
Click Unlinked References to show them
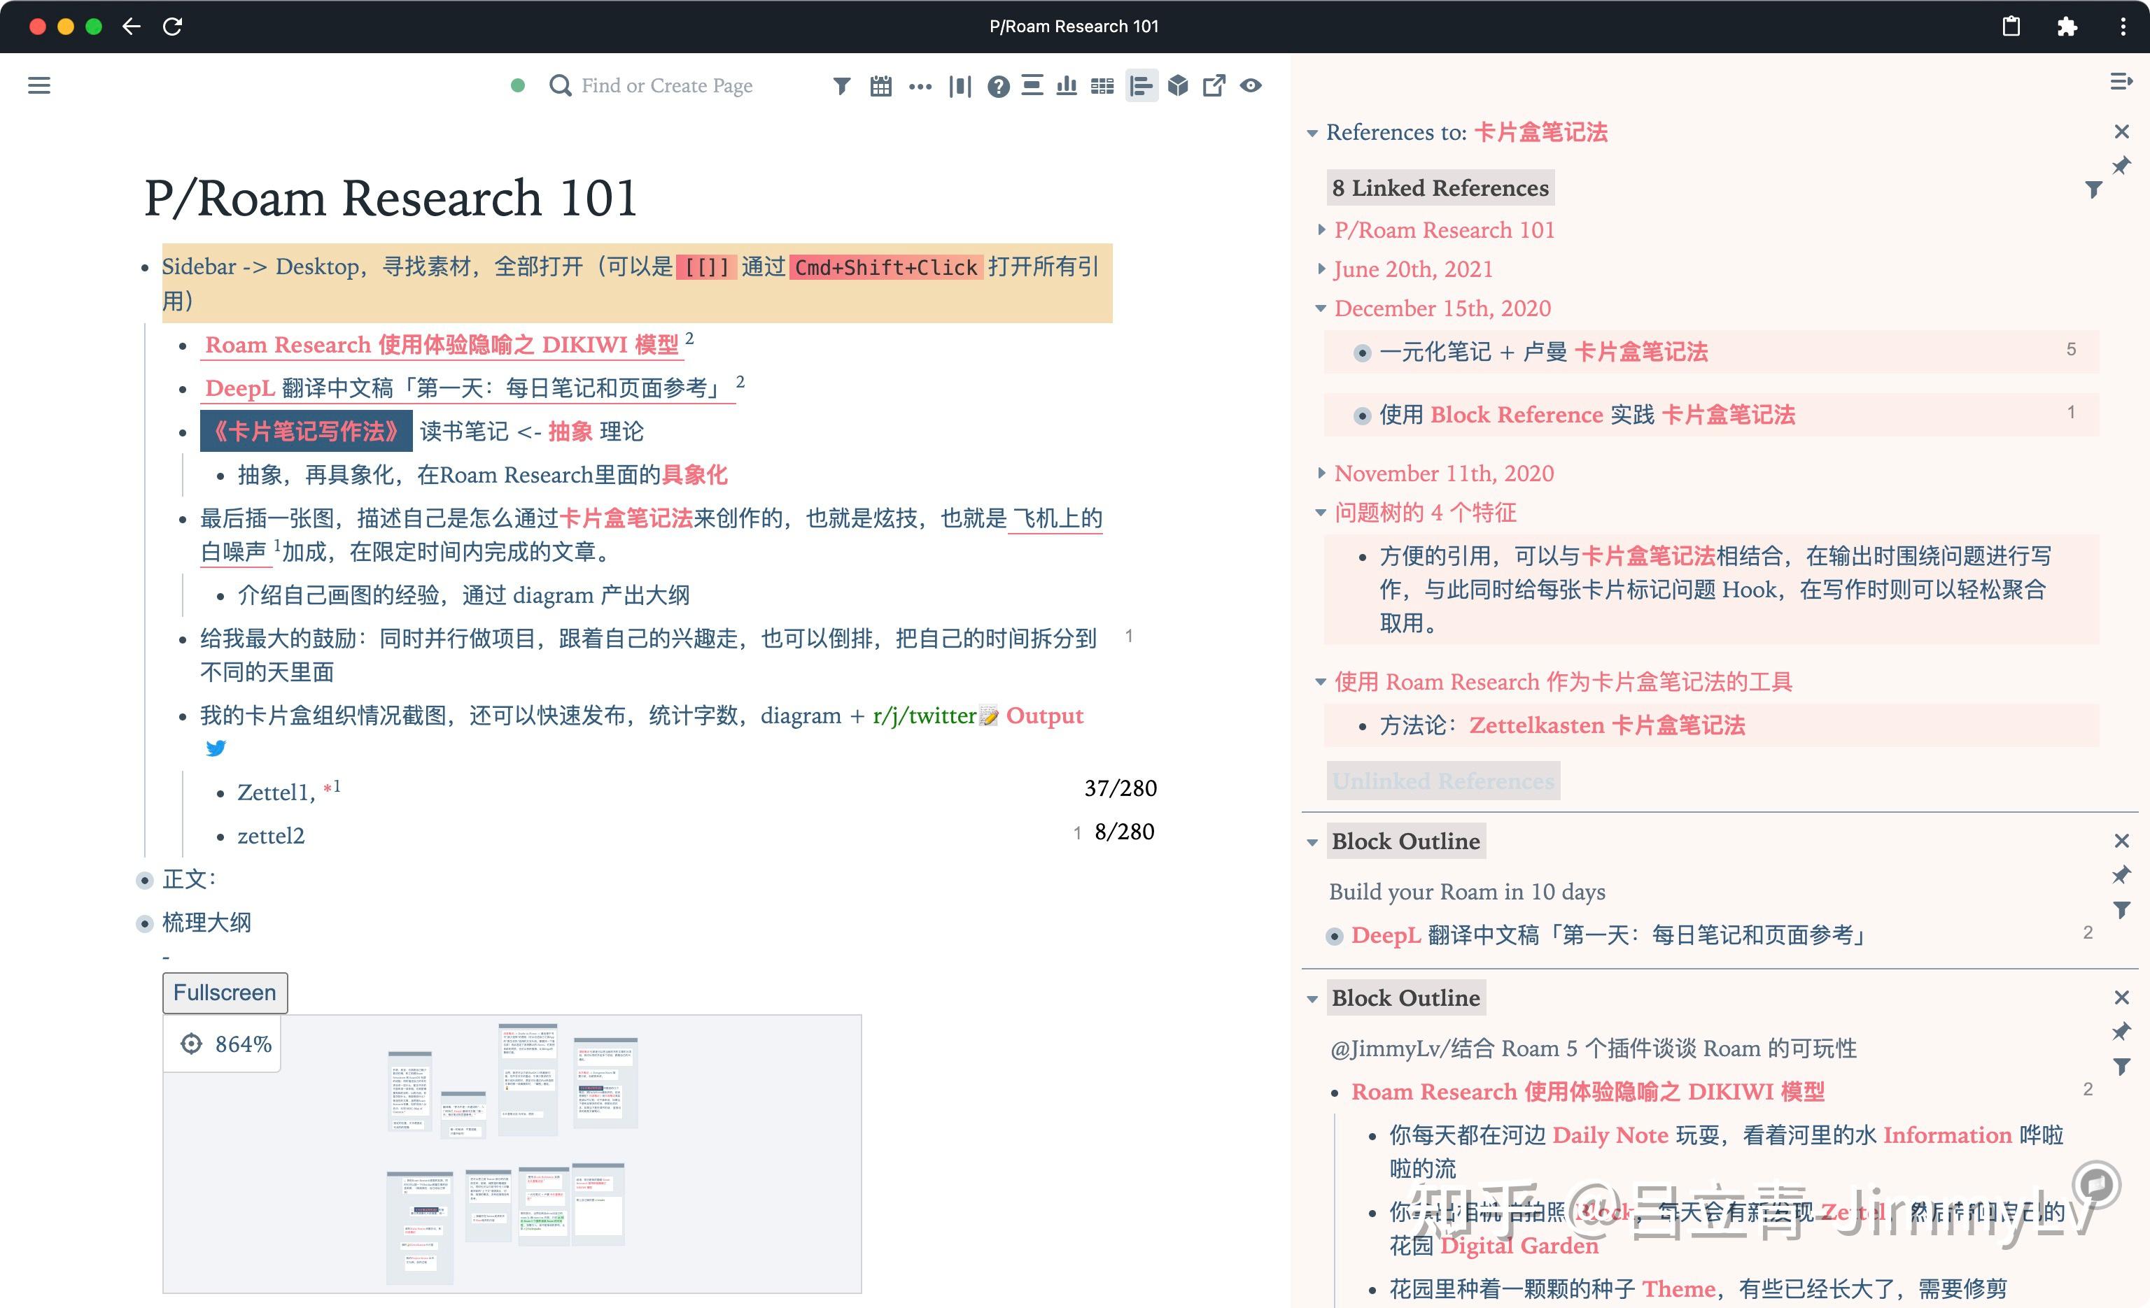(x=1443, y=781)
